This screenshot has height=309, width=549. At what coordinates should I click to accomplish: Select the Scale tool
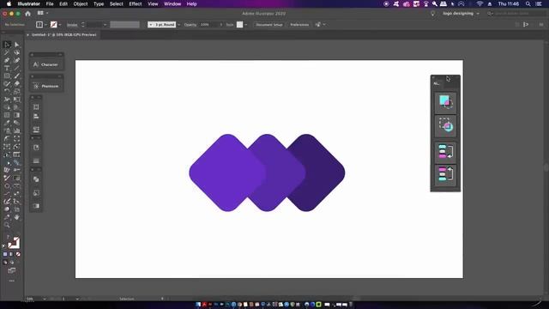click(17, 91)
